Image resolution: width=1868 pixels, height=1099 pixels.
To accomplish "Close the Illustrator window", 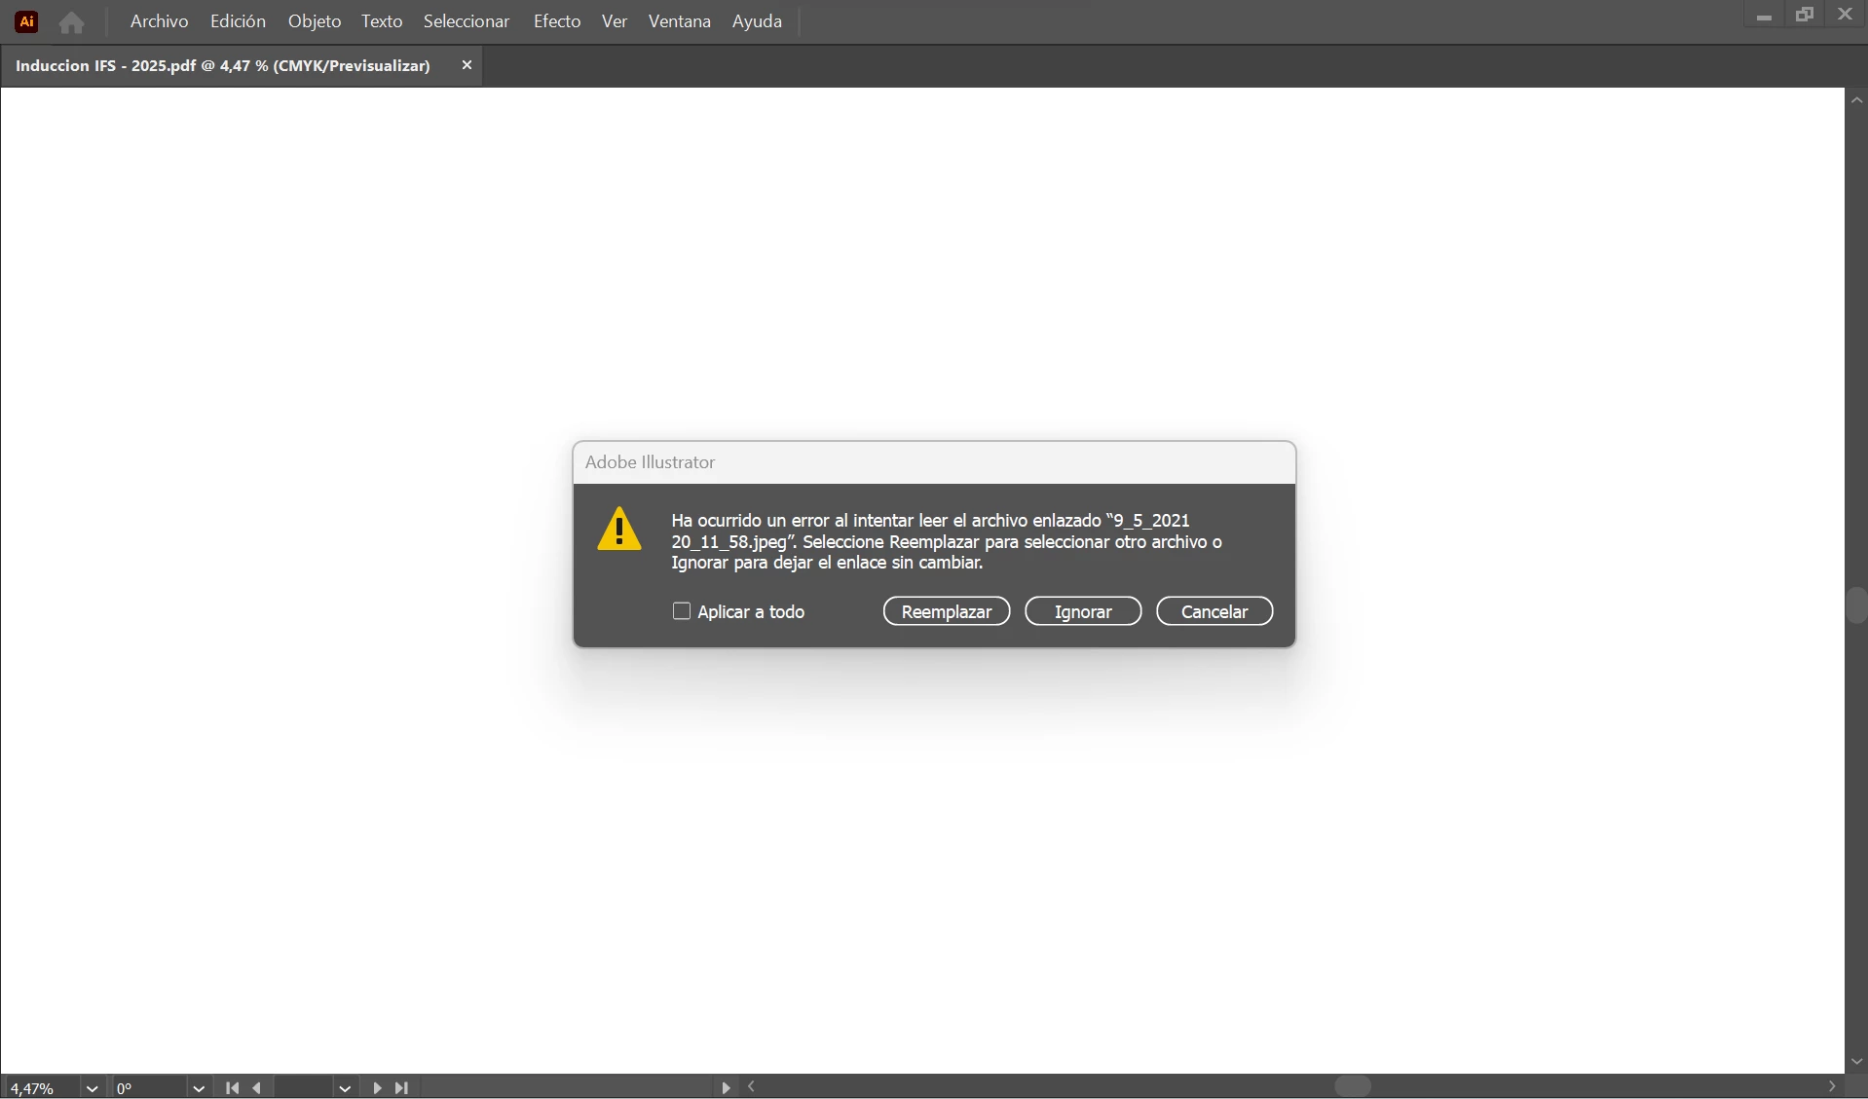I will click(1846, 15).
